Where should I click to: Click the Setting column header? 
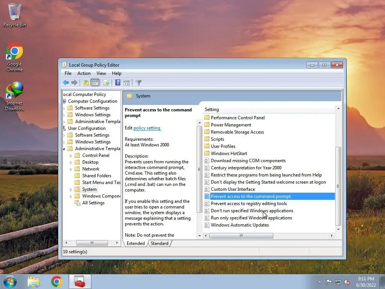(x=269, y=110)
